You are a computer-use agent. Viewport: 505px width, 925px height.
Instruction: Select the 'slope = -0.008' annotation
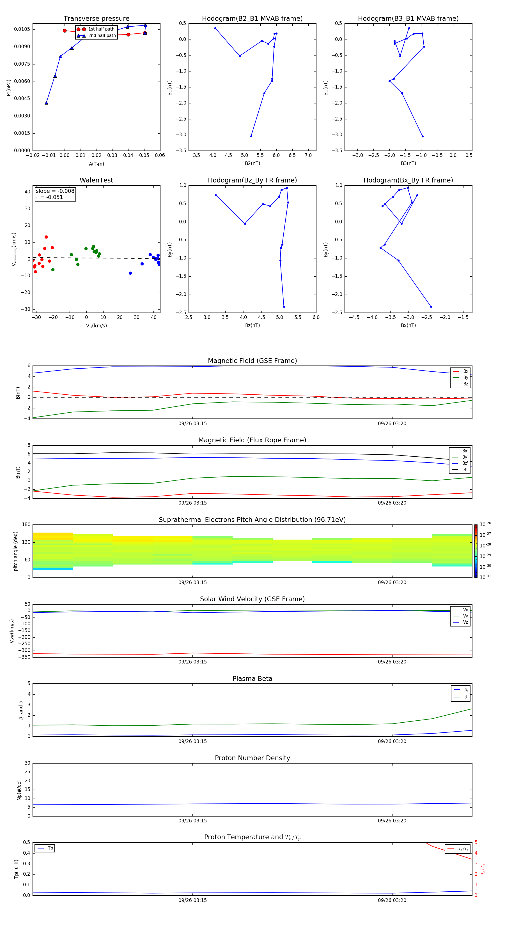coord(55,191)
